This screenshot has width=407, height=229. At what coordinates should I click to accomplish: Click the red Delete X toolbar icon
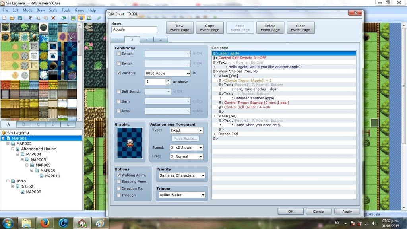[x=53, y=18]
